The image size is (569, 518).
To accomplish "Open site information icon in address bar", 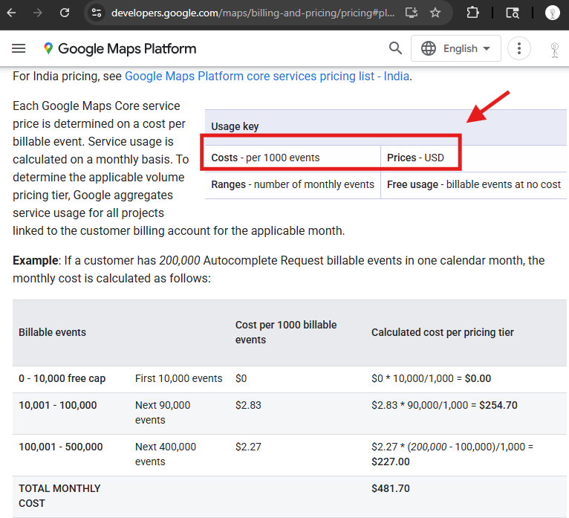I will click(x=97, y=13).
